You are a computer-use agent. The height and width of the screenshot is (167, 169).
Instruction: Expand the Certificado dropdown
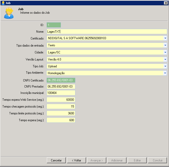click(x=165, y=38)
